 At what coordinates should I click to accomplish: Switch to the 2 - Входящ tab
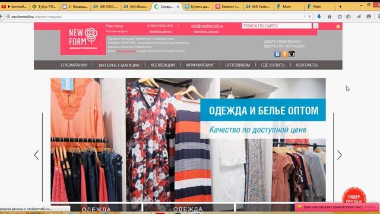75,7
